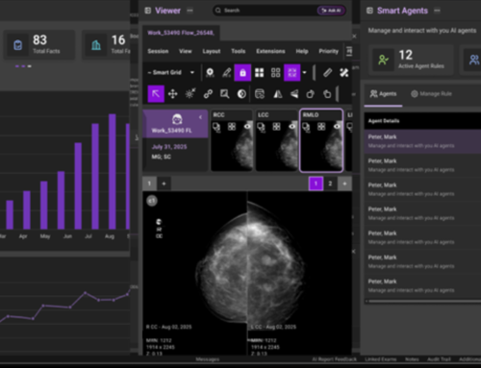Image resolution: width=481 pixels, height=368 pixels.
Task: Open the Layout menu
Action: [212, 51]
